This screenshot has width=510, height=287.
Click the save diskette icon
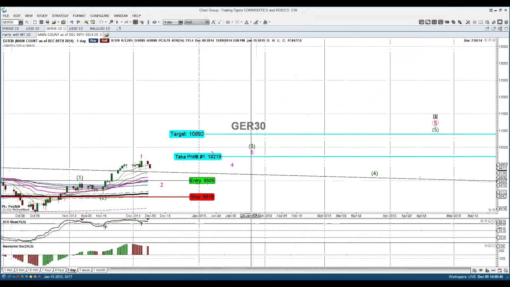click(47, 22)
